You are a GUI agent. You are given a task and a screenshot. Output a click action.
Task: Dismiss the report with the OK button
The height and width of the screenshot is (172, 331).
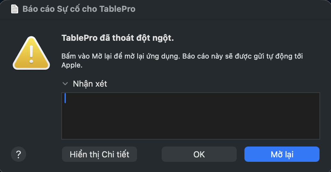pos(199,154)
